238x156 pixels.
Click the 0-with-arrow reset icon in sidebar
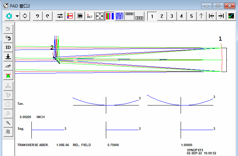pos(8,38)
